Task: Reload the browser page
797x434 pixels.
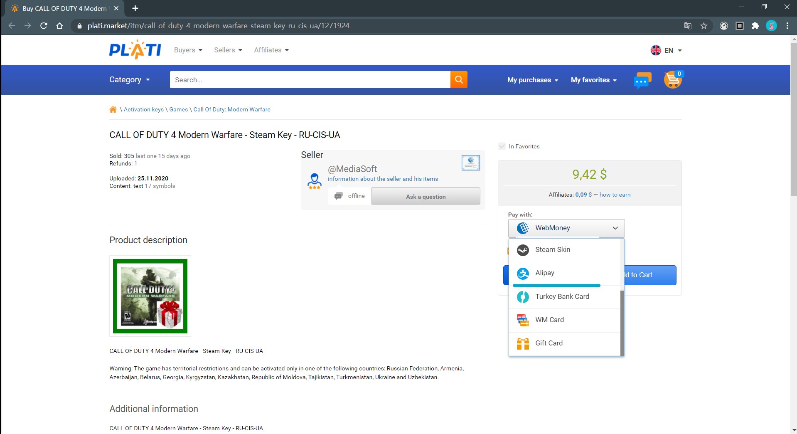Action: [44, 26]
